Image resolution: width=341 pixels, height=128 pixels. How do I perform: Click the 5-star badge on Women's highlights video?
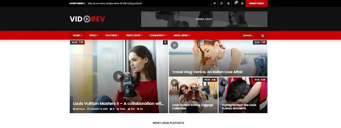click(263, 80)
